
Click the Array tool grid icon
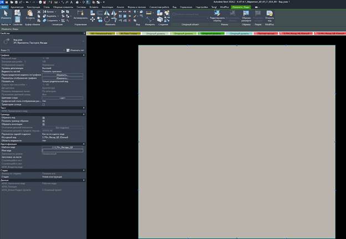point(120,16)
